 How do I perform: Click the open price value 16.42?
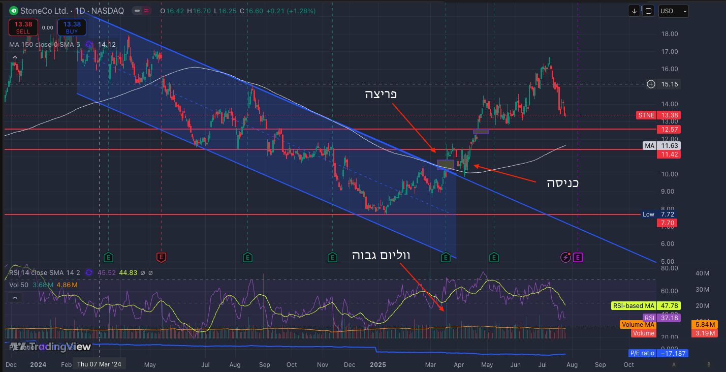point(176,11)
